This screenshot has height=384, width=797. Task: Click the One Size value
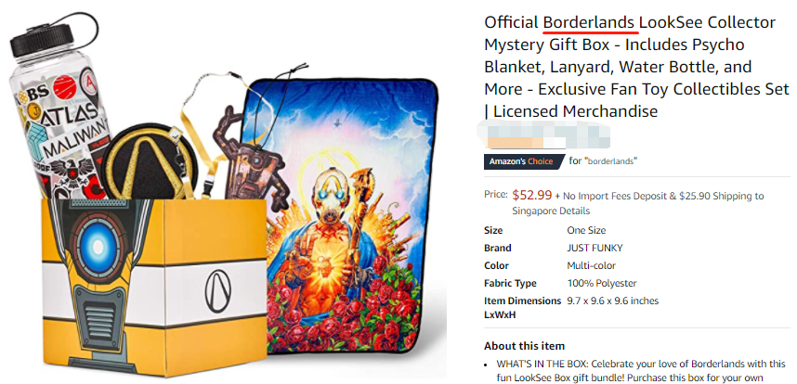click(586, 230)
